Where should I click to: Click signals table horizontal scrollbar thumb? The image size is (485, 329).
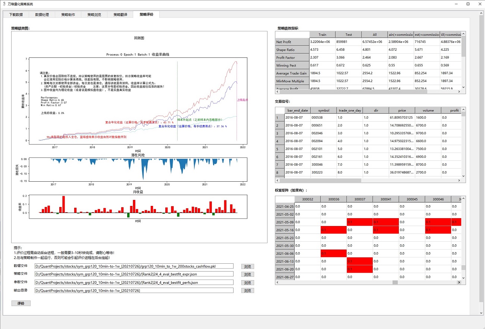coord(320,181)
